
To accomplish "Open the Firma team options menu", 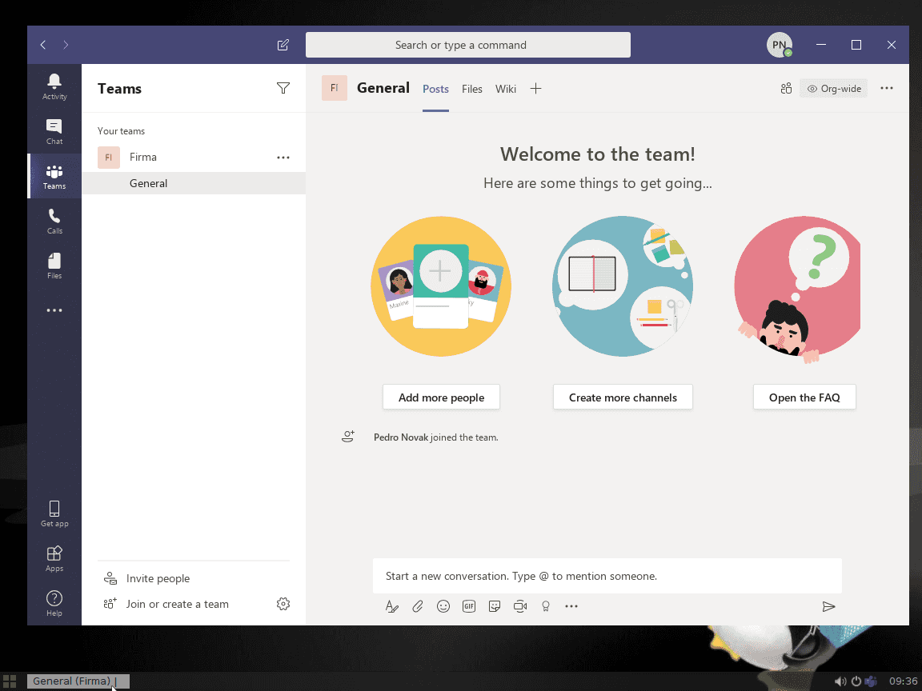I will point(283,158).
